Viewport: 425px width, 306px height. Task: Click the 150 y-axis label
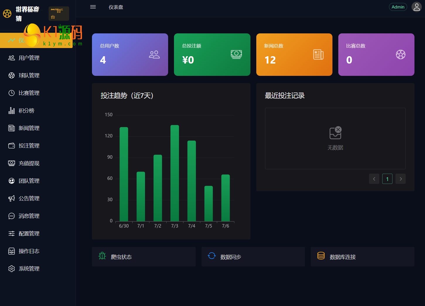(109, 115)
